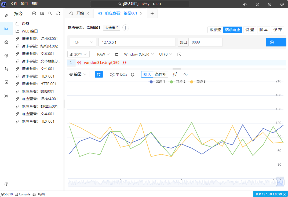Click the 脚本 button
288x197 pixels.
pyautogui.click(x=264, y=30)
